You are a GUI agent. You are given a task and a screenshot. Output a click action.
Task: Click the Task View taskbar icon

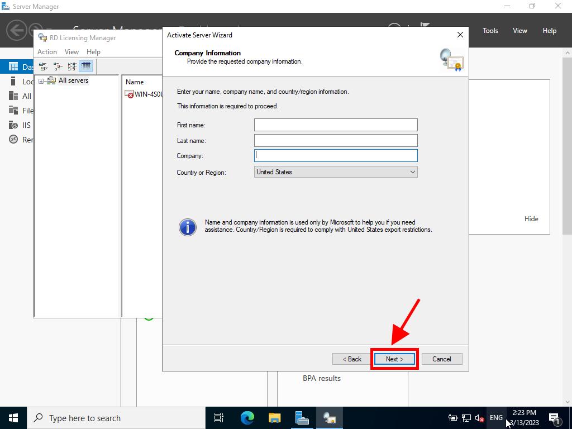pyautogui.click(x=219, y=418)
